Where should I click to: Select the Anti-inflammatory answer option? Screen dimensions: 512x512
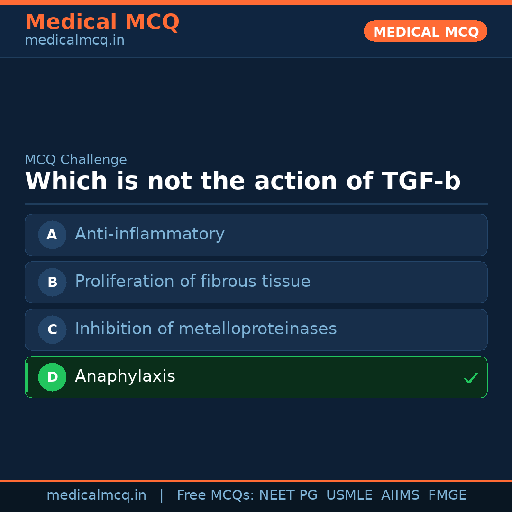point(150,234)
